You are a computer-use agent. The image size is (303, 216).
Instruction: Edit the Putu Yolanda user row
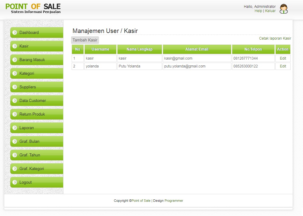pos(283,66)
